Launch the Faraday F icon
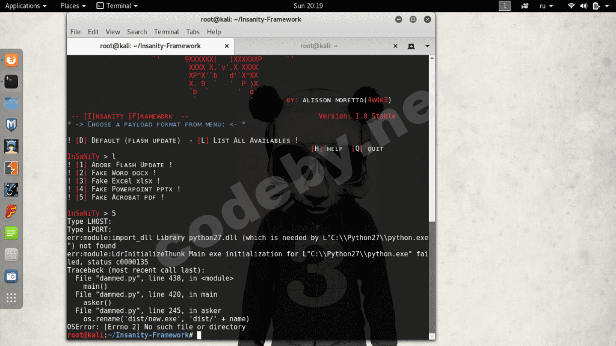The height and width of the screenshot is (346, 616). 11,212
